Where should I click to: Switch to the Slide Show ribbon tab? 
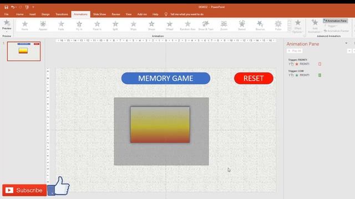(x=99, y=14)
